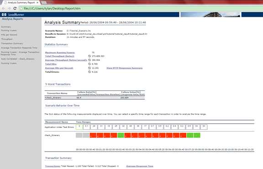Open the Total Hits link
Viewport: 263px width, 169px height.
[51, 64]
